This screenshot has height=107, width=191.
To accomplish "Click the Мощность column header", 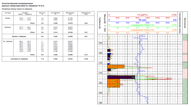I will click(x=42, y=13).
